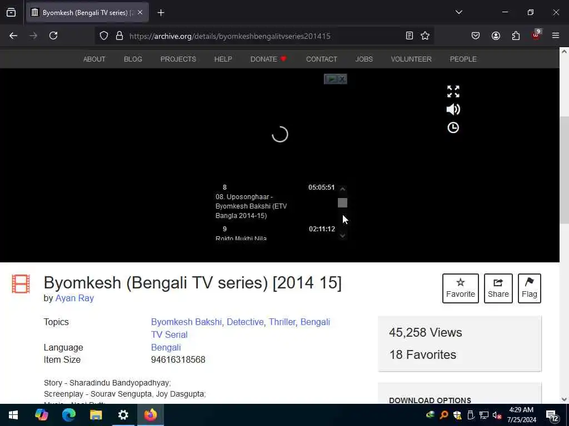Reload the page with the refresh icon

[x=53, y=35]
